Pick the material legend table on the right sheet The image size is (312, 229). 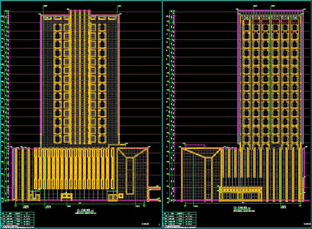(179, 220)
